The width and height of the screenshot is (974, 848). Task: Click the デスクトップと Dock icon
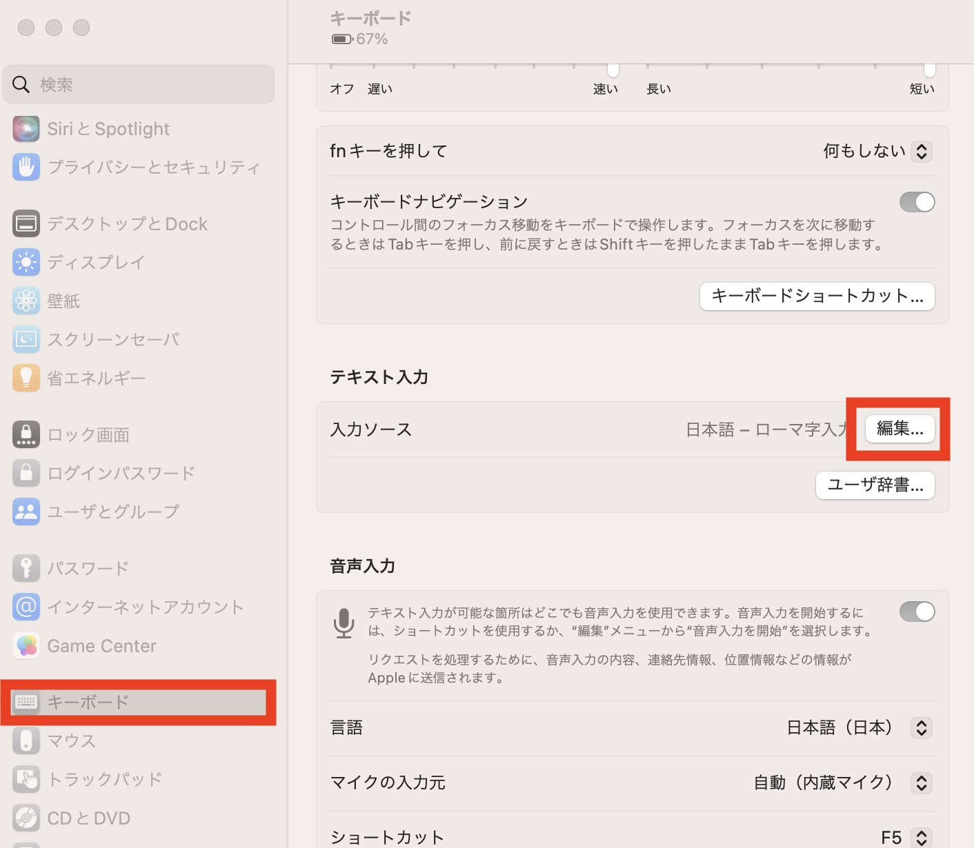point(26,224)
